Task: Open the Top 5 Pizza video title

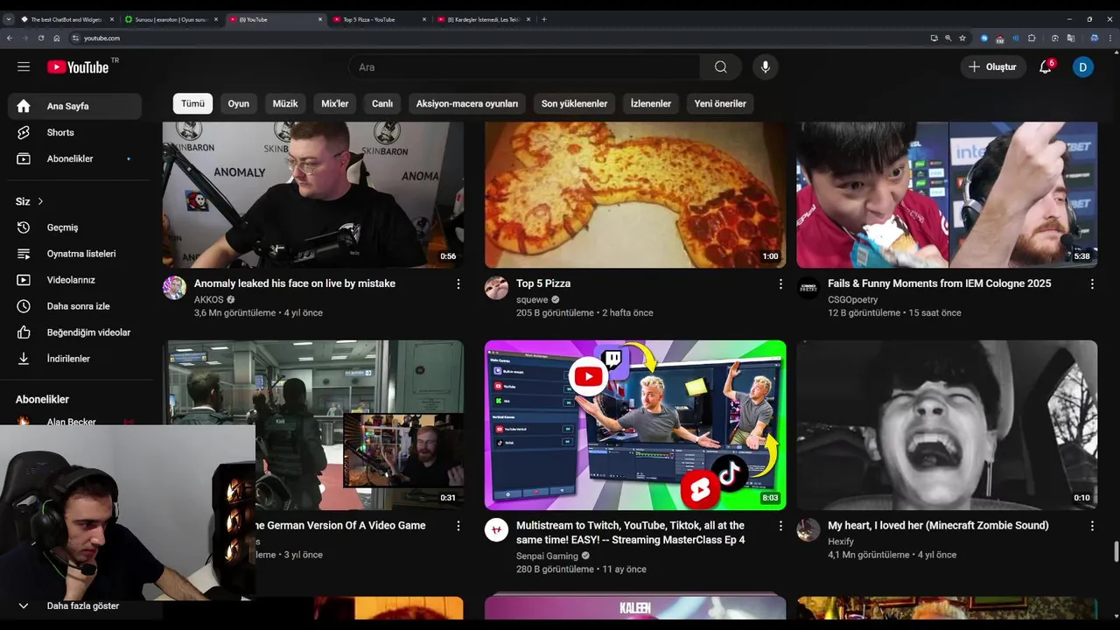Action: click(x=543, y=283)
